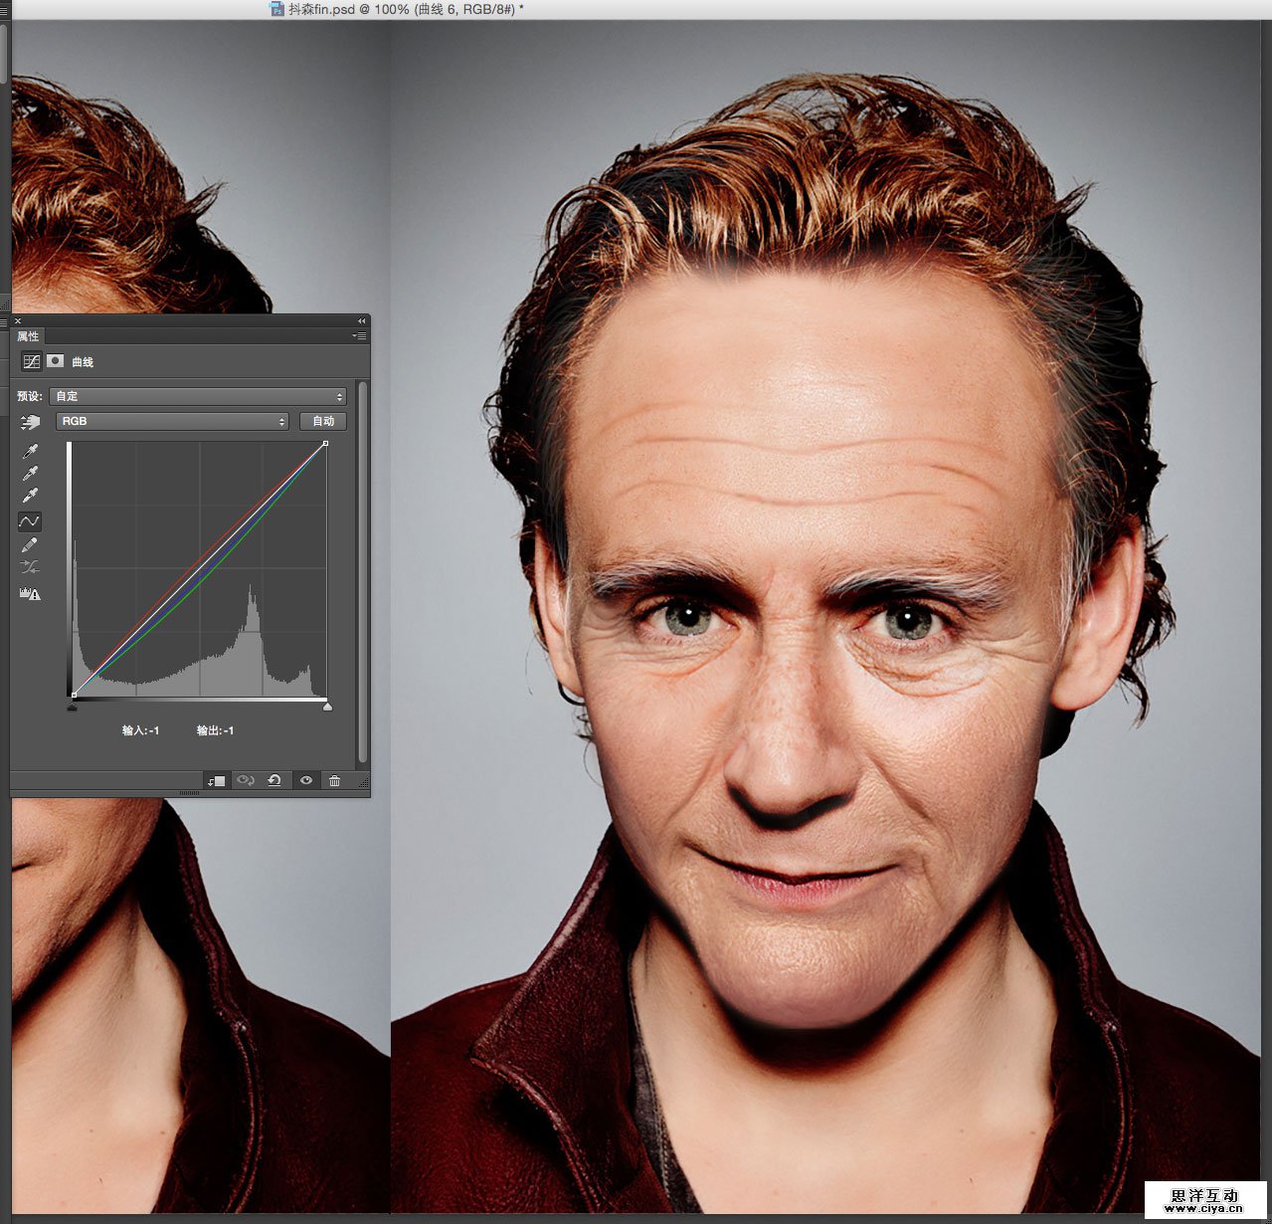Pick the black point eyedropper
This screenshot has width=1272, height=1224.
tap(30, 452)
